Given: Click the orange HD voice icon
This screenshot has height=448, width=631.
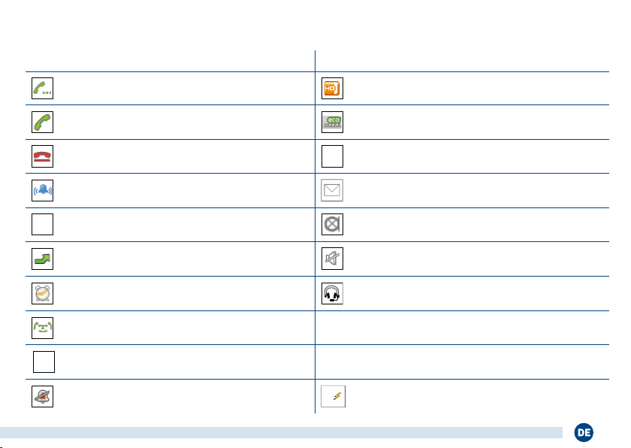Looking at the screenshot, I should click(332, 88).
